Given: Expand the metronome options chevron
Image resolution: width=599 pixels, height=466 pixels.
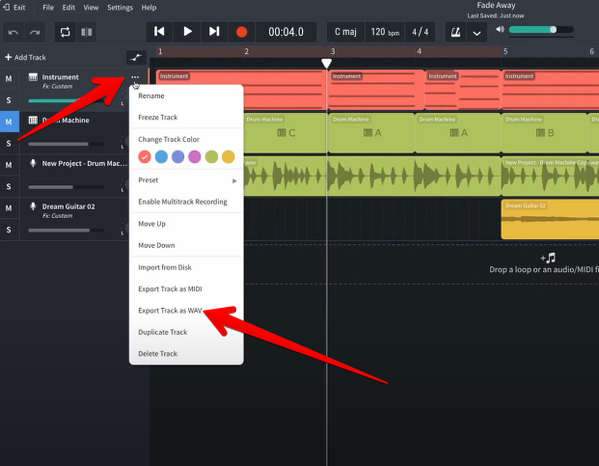Looking at the screenshot, I should coord(476,32).
